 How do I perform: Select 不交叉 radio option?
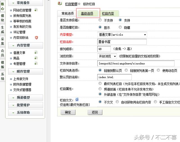coord(100,102)
